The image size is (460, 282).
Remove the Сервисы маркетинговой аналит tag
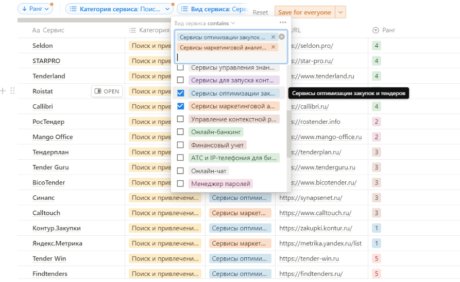click(273, 47)
